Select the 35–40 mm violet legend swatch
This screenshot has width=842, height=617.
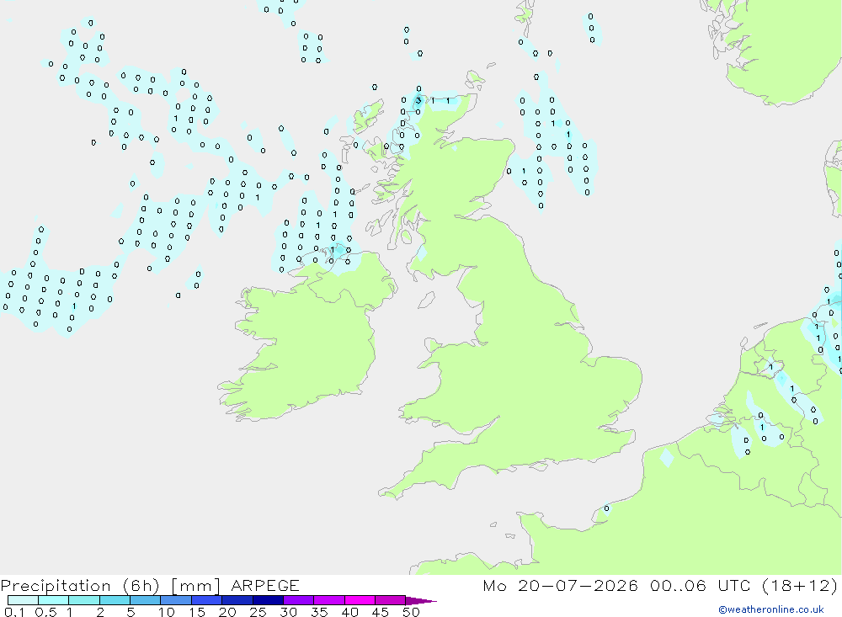(x=329, y=600)
